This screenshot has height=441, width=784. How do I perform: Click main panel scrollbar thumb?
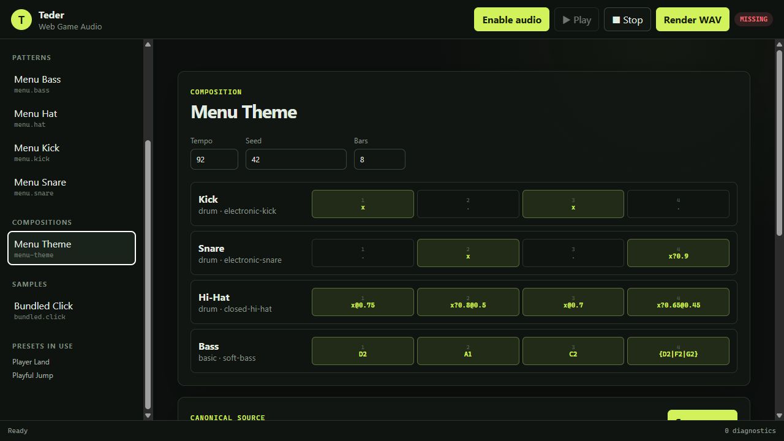pyautogui.click(x=779, y=143)
